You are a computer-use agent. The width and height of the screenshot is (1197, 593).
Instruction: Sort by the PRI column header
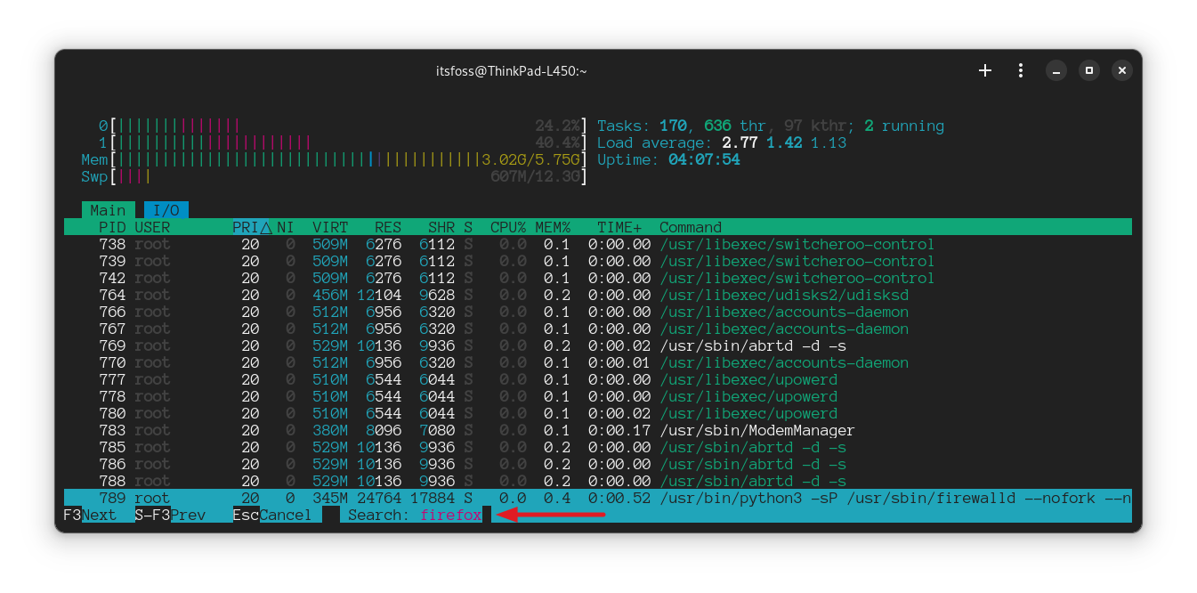tap(251, 227)
